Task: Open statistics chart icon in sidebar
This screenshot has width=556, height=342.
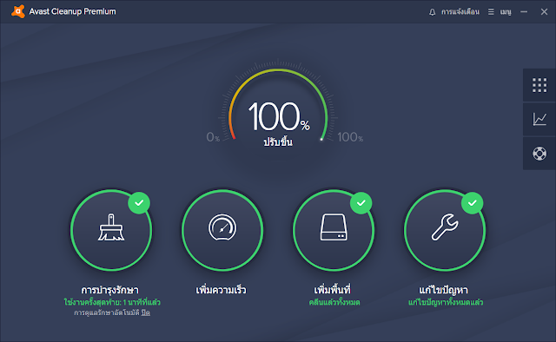Action: point(539,119)
